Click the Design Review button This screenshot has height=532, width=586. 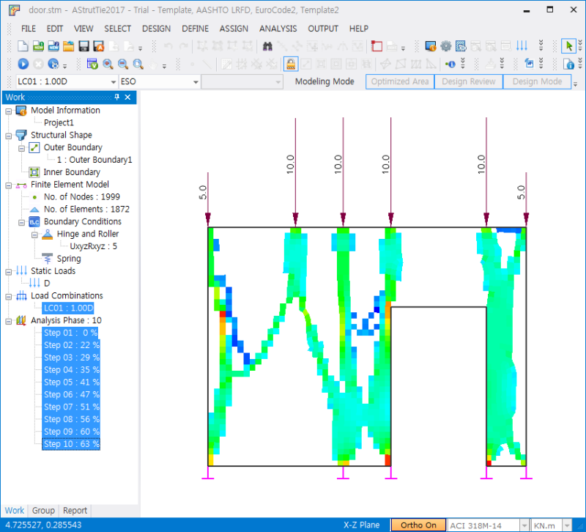(x=468, y=81)
